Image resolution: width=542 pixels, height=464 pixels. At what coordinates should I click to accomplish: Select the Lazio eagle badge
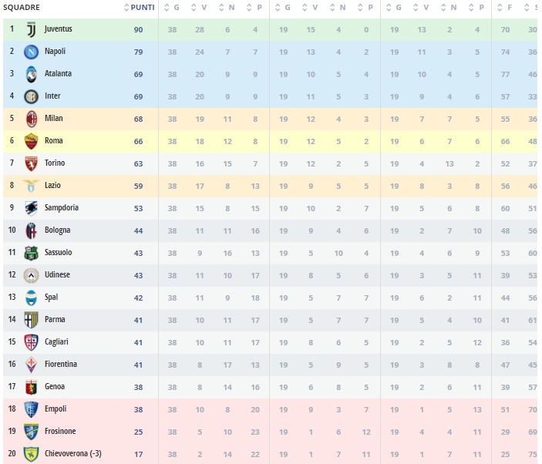(32, 186)
